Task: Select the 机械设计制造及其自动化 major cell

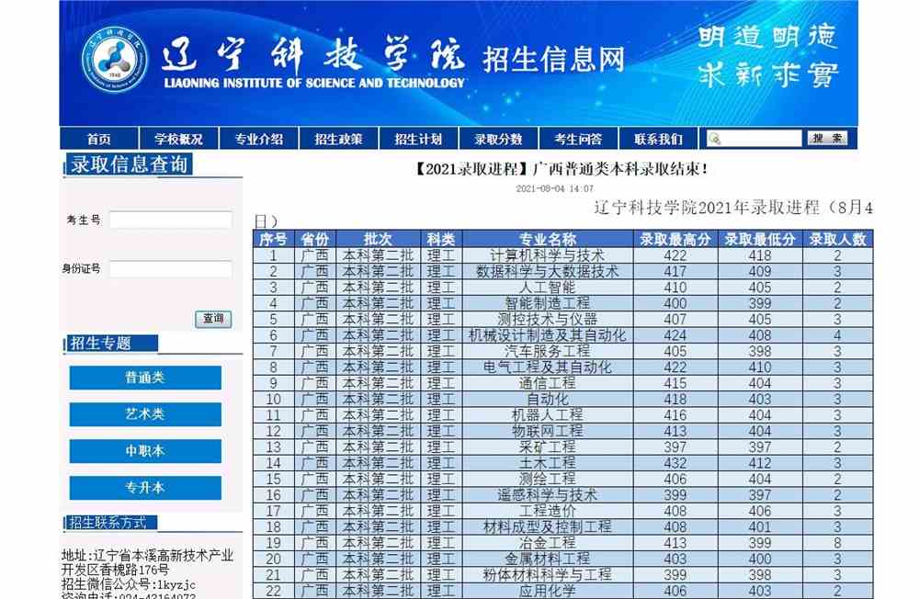Action: pos(548,335)
